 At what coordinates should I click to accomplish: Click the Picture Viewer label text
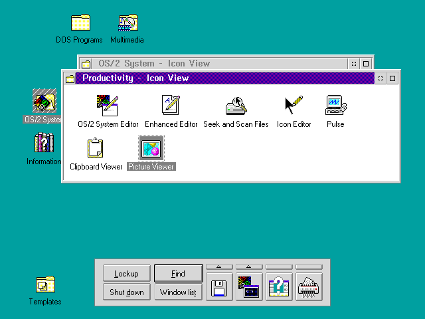click(151, 167)
